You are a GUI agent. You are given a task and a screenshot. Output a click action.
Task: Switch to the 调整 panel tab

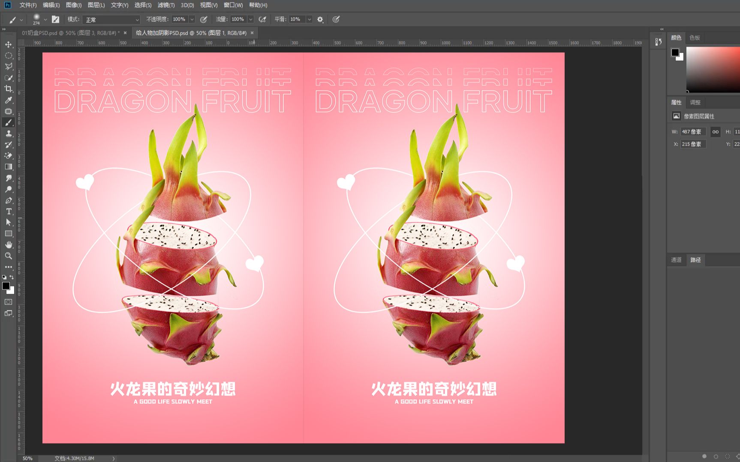click(x=695, y=102)
